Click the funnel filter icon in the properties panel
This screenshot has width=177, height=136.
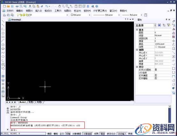click(169, 25)
